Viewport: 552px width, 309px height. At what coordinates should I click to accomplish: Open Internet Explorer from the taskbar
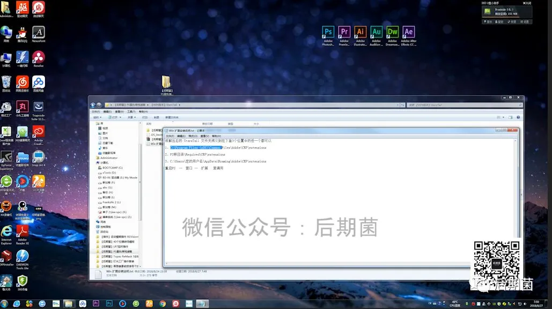pos(16,303)
